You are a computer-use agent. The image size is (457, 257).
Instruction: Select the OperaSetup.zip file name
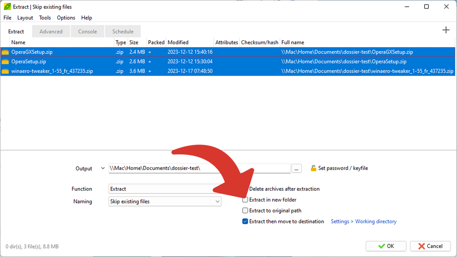click(x=29, y=62)
